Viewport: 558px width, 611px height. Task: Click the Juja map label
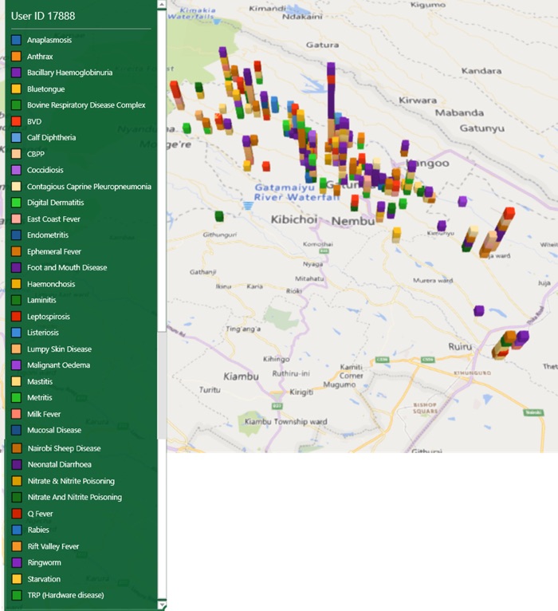(x=544, y=283)
